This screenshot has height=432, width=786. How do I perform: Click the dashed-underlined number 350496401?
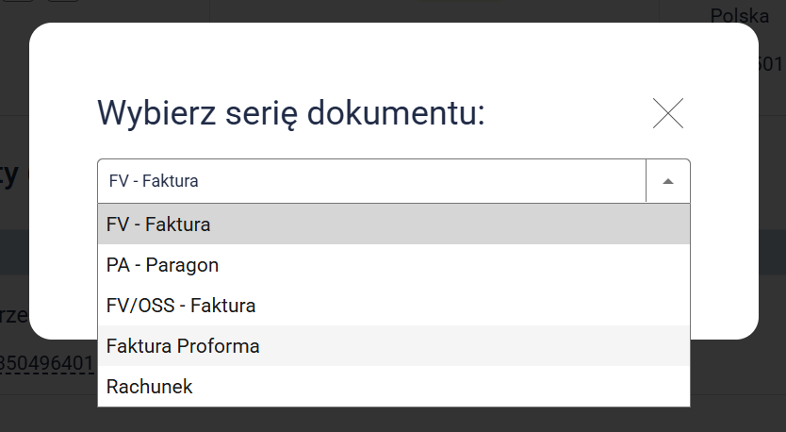coord(47,363)
